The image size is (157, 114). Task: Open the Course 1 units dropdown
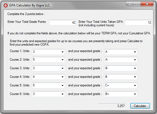(x=48, y=52)
